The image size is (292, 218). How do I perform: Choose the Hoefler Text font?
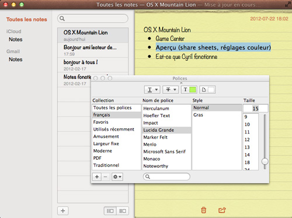pos(166,115)
